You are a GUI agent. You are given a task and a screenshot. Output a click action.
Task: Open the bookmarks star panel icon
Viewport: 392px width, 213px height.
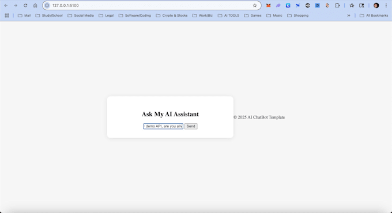tap(352, 6)
